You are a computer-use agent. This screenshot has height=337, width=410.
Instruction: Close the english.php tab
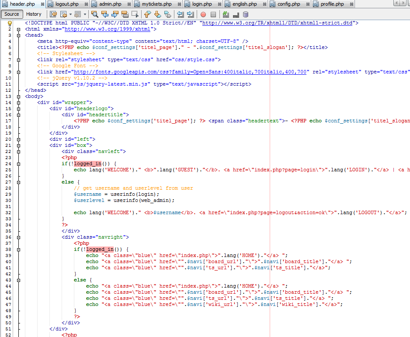pos(264,4)
